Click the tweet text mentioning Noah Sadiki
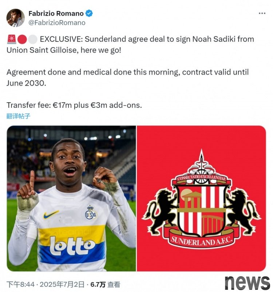 point(130,44)
